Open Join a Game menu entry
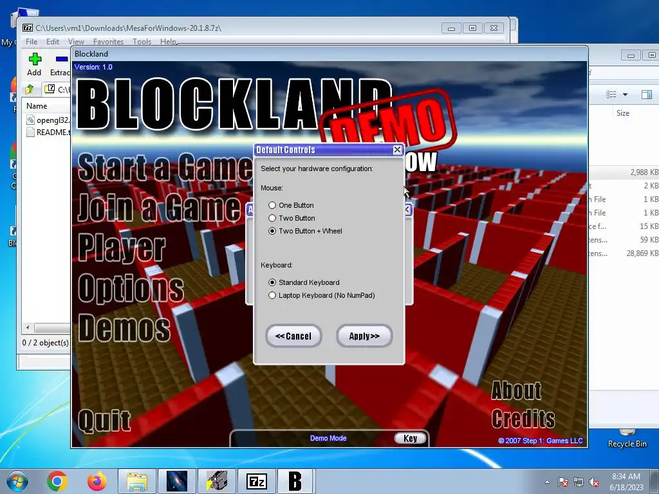 tap(159, 207)
